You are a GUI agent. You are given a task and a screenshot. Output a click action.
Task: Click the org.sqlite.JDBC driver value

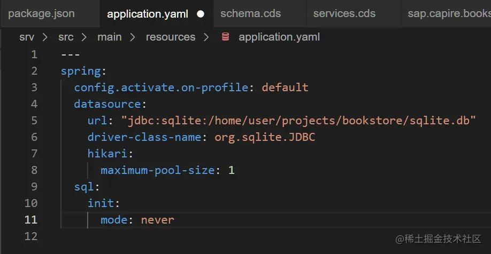click(x=265, y=137)
